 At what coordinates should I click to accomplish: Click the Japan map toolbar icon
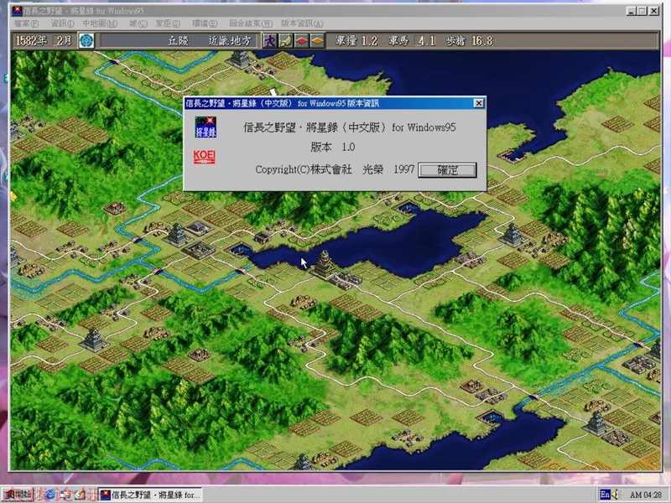tap(285, 41)
